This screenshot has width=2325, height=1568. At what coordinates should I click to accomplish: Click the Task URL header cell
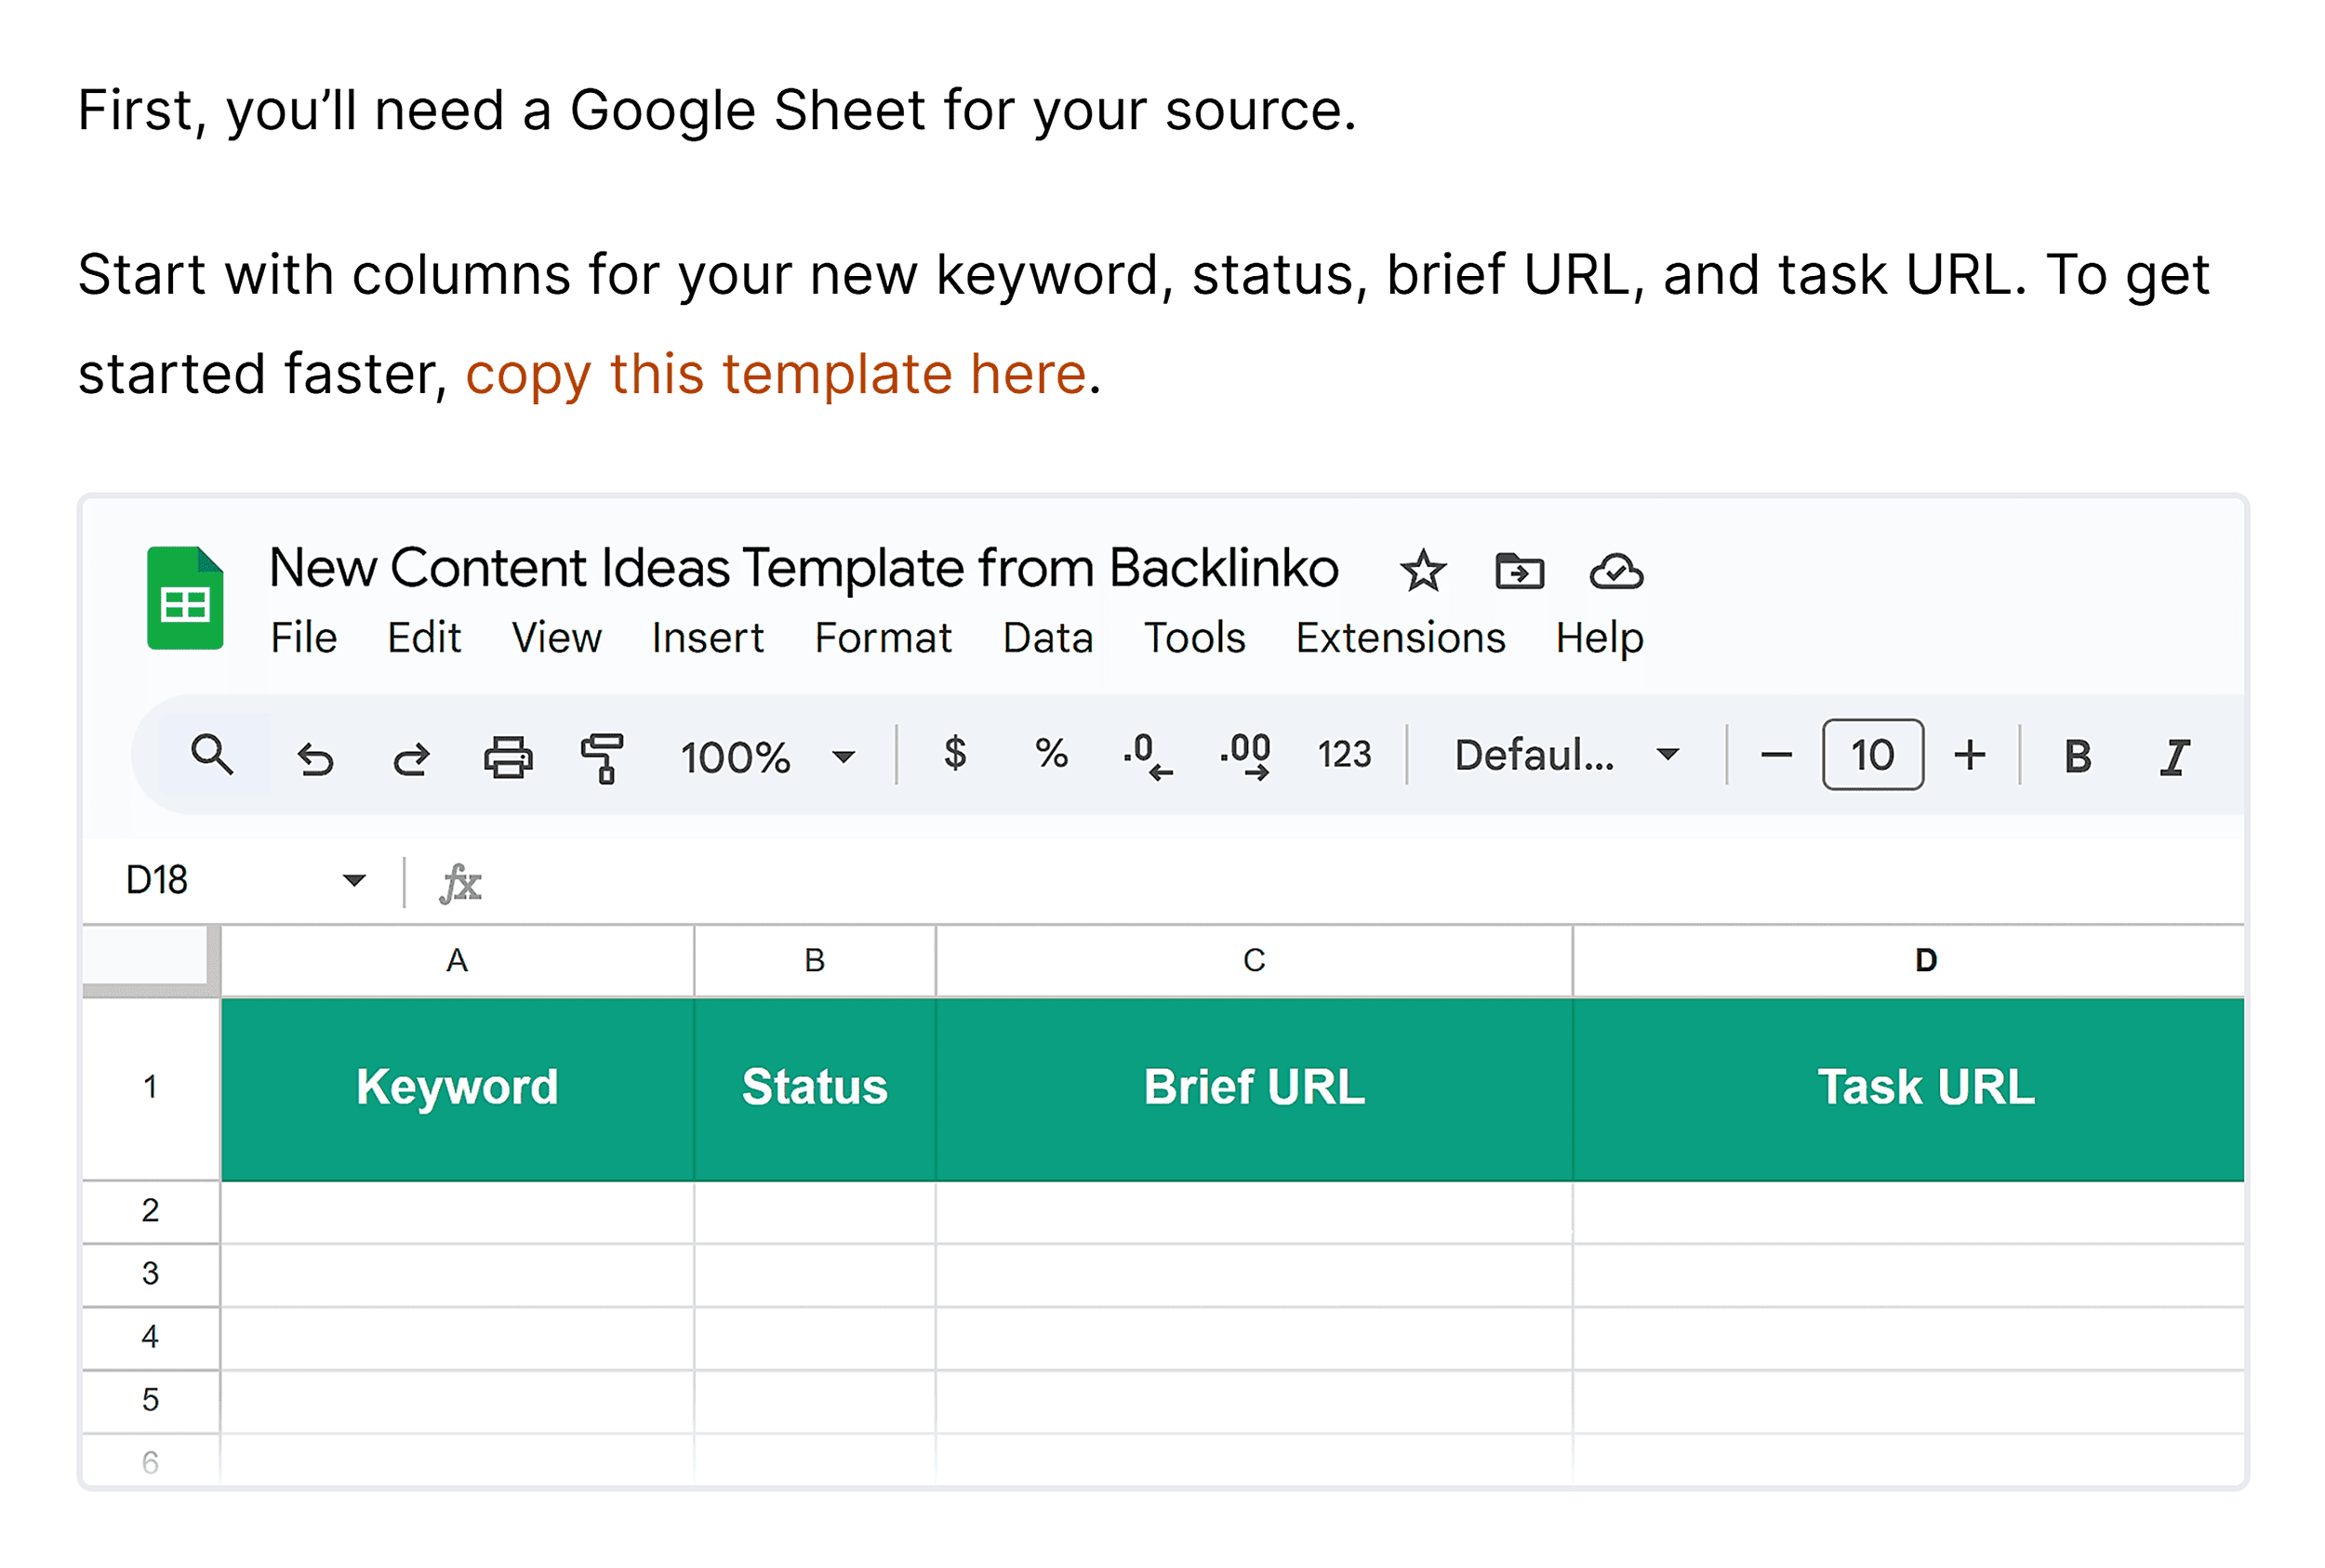click(1907, 1089)
